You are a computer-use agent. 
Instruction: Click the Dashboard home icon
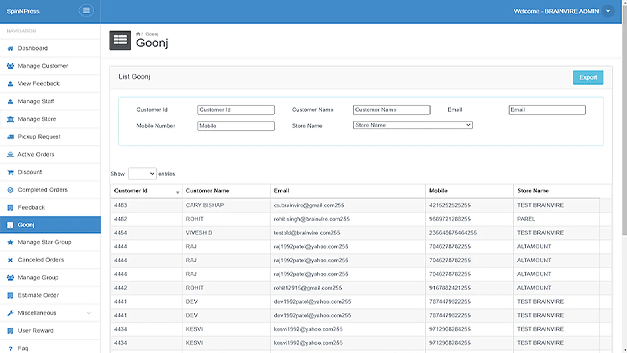pos(11,49)
